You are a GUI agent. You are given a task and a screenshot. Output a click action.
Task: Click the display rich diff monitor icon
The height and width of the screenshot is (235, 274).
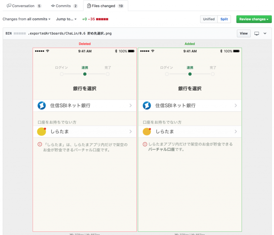click(257, 33)
